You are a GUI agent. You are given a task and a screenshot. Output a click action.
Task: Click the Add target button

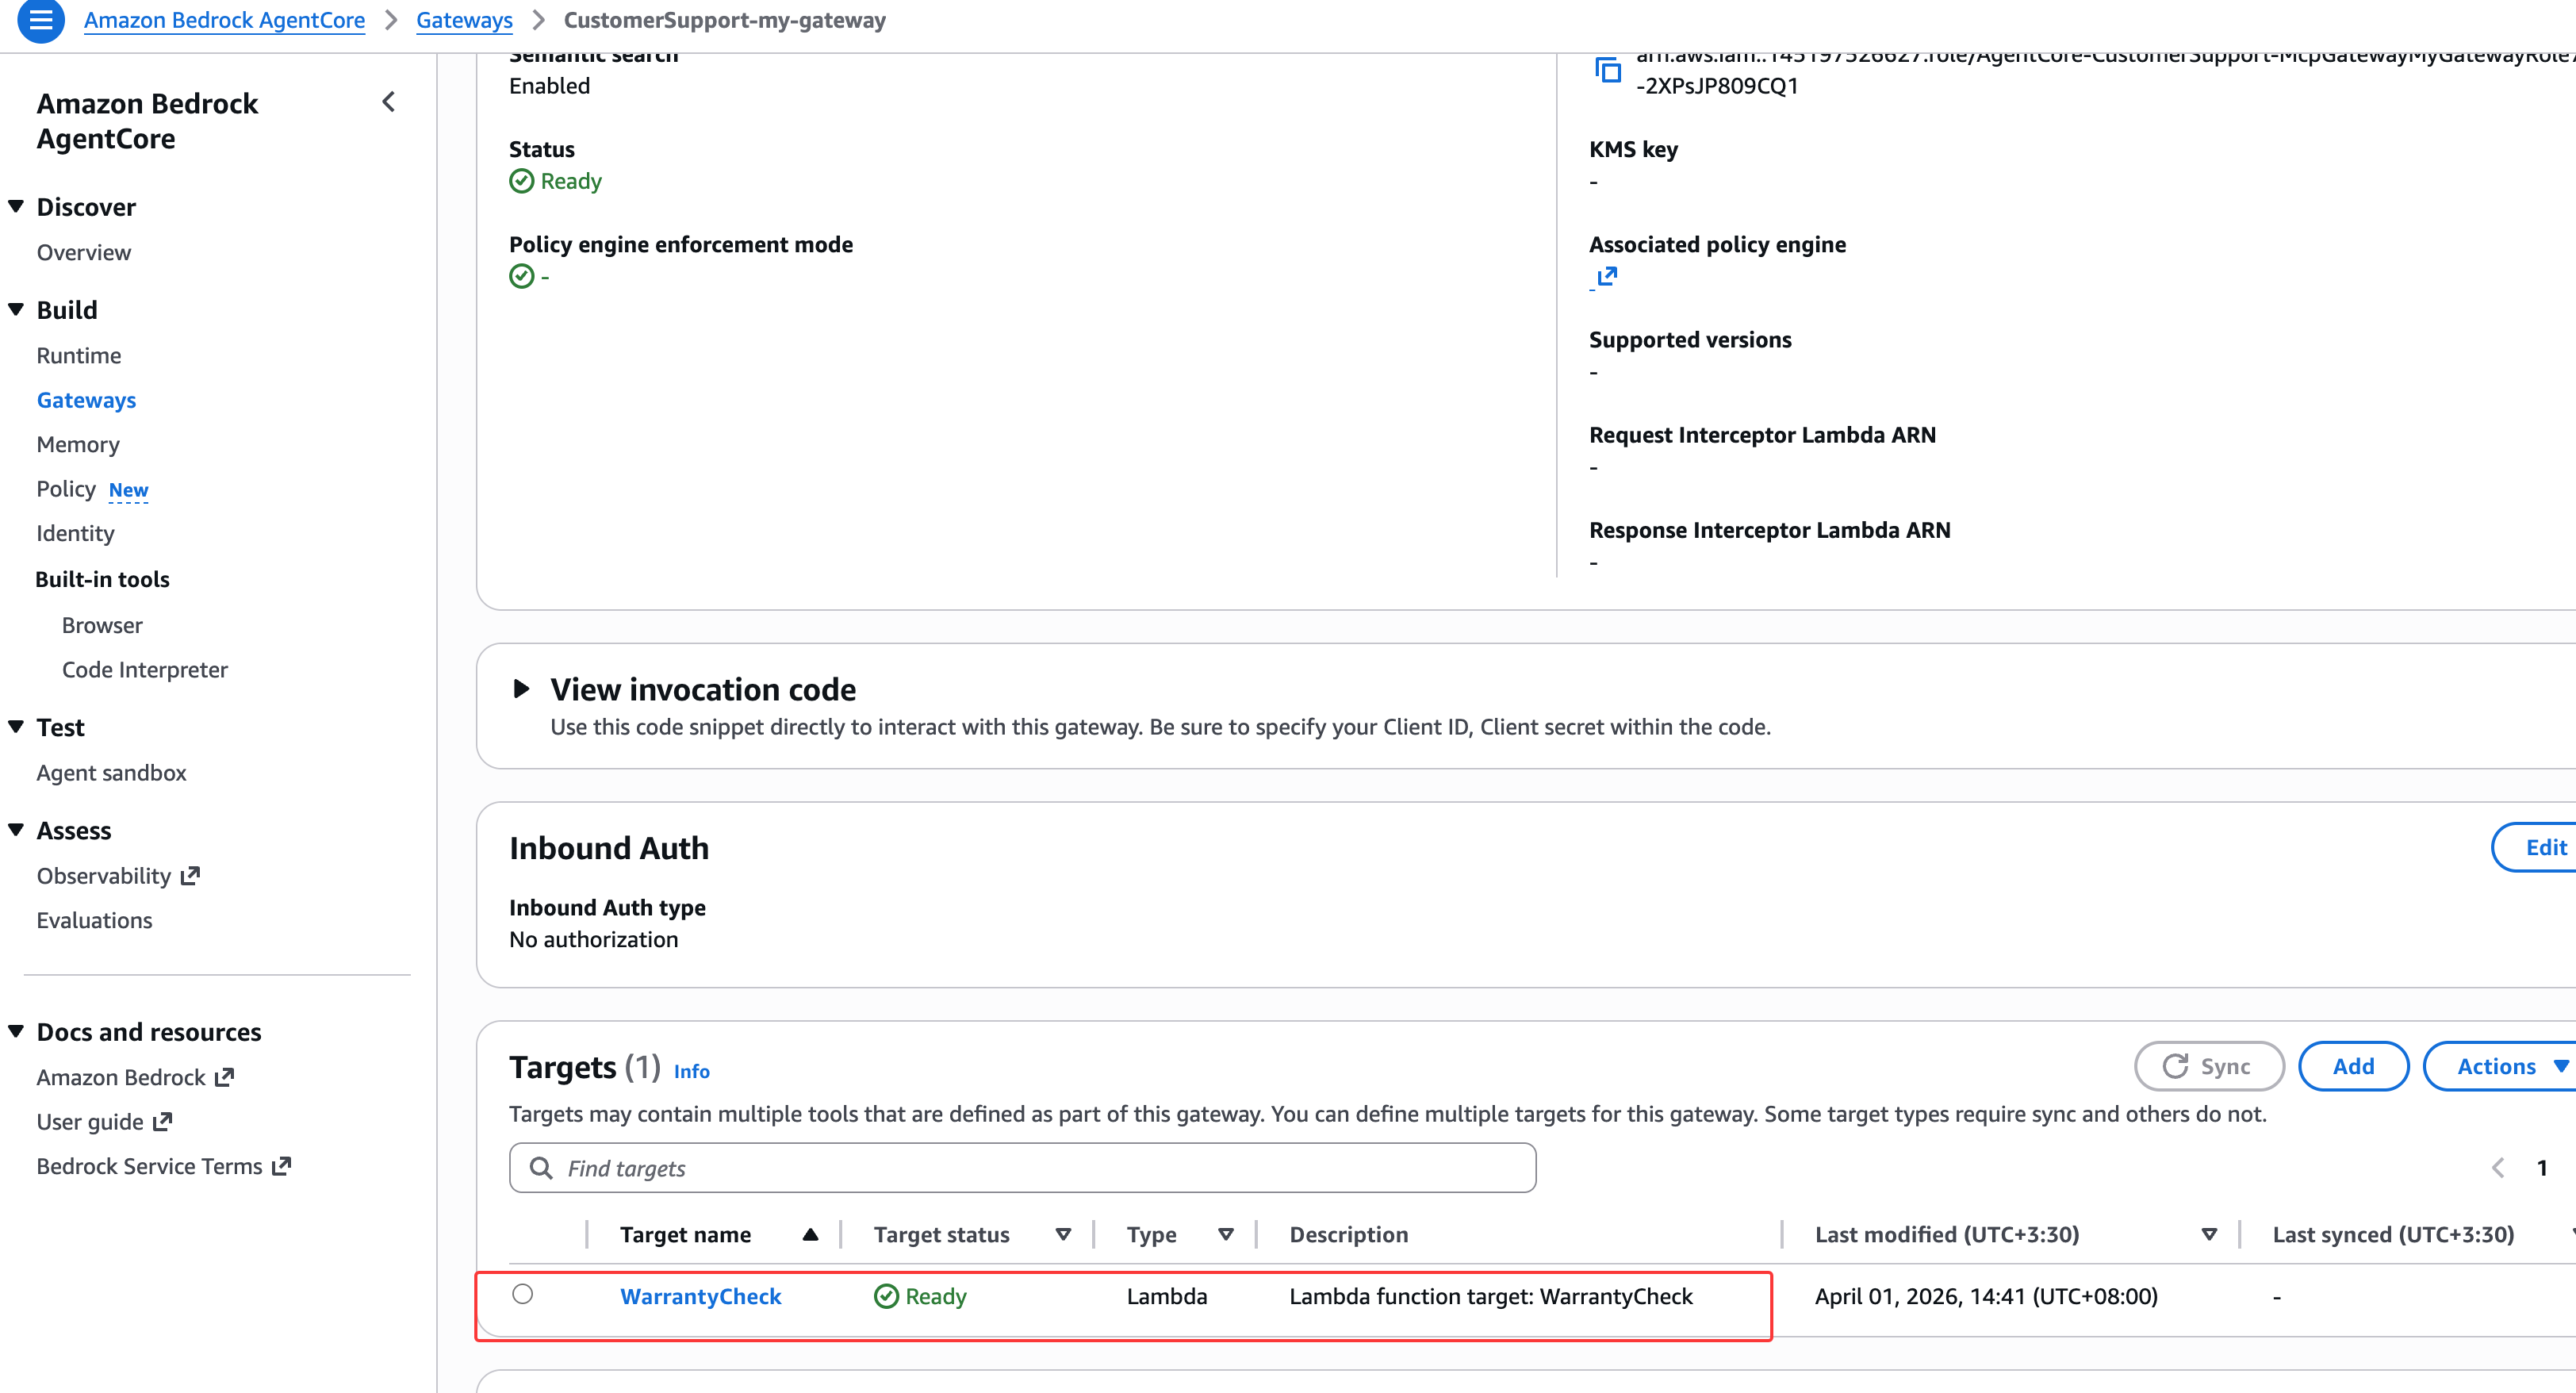click(x=2353, y=1066)
